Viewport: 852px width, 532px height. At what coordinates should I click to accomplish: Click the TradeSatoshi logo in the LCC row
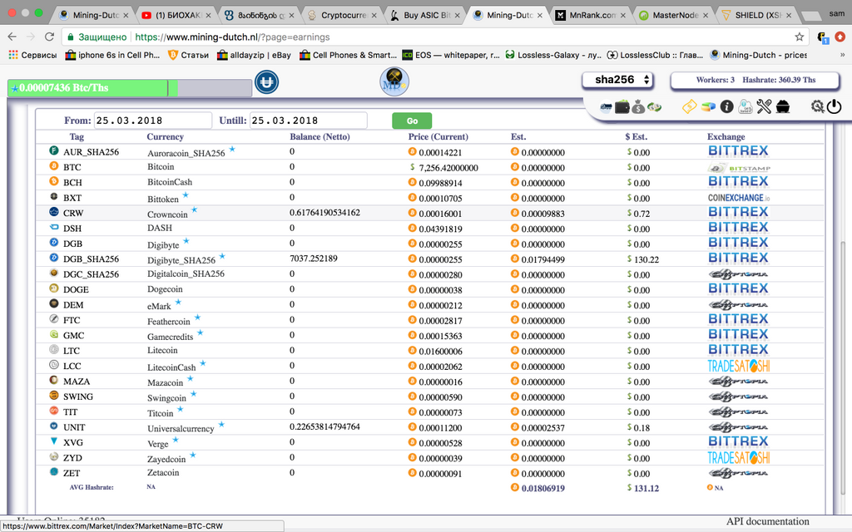(739, 367)
